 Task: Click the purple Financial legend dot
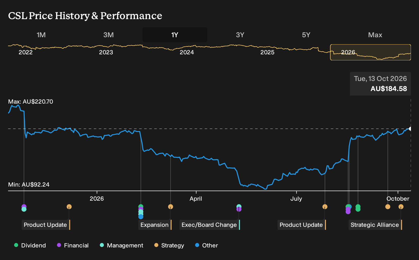(x=59, y=245)
